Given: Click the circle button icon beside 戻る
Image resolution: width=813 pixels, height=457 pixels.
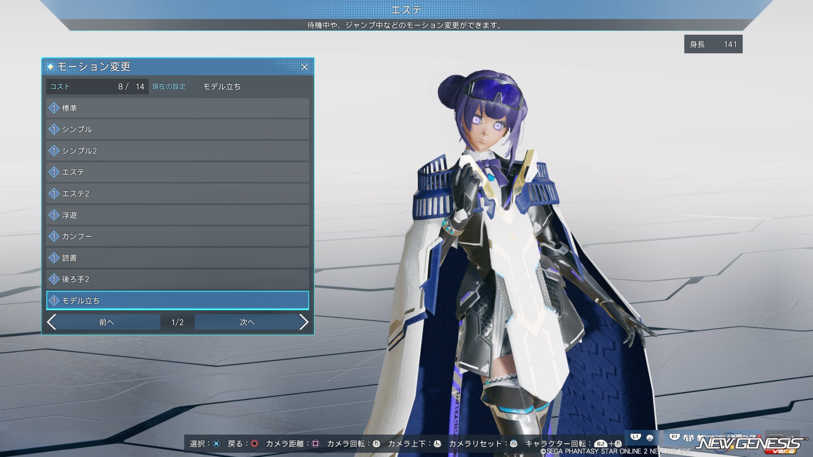Looking at the screenshot, I should [x=254, y=444].
